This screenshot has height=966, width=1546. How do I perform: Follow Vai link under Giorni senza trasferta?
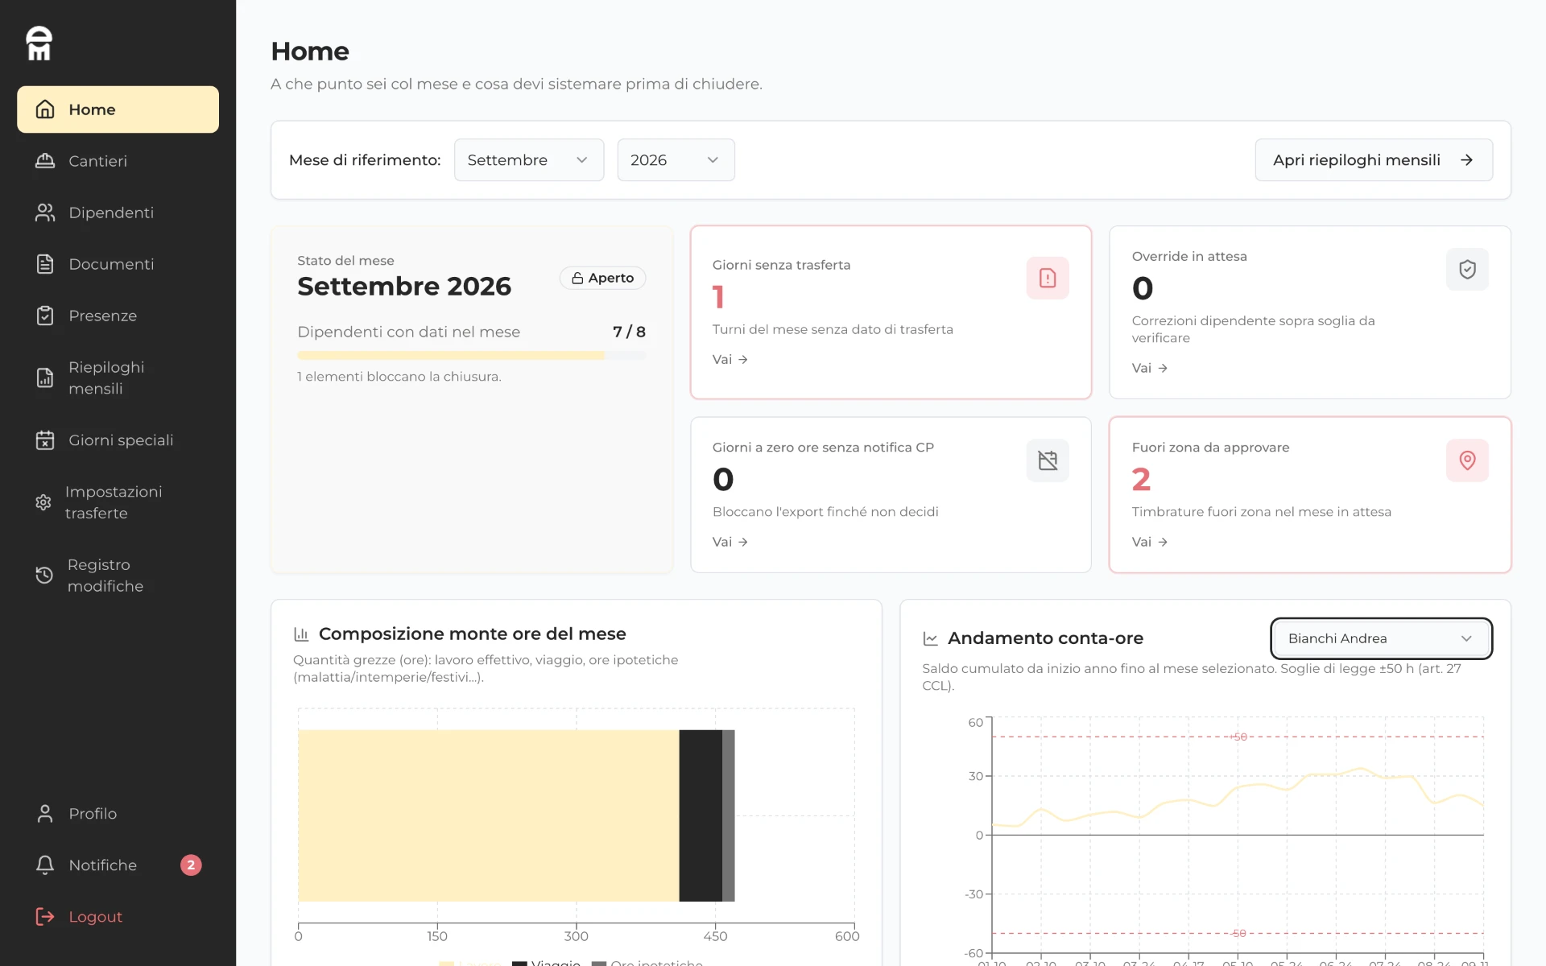coord(730,360)
